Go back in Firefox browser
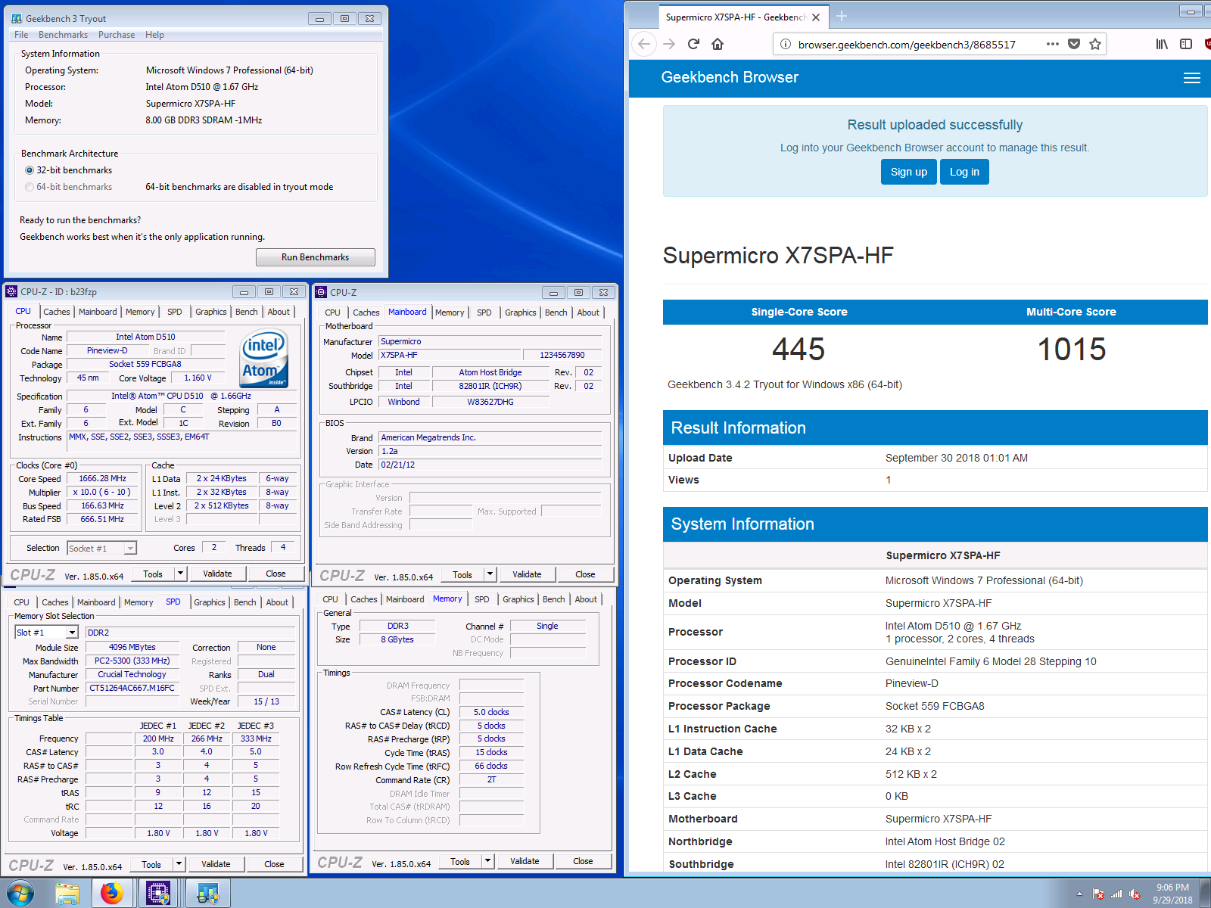The height and width of the screenshot is (908, 1211). 644,44
